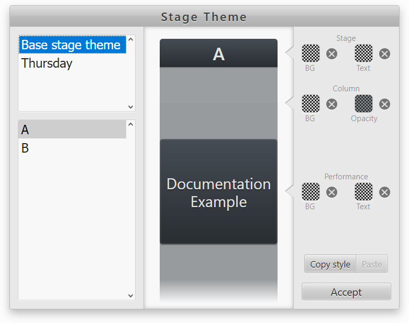Click the Copy style button

[x=330, y=264]
